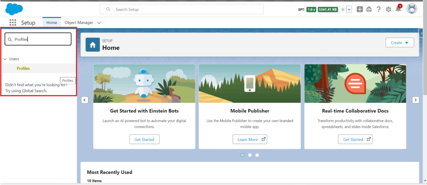Click the 5341.41 KB badge
Viewport: 427px width, 185px height.
(x=328, y=10)
